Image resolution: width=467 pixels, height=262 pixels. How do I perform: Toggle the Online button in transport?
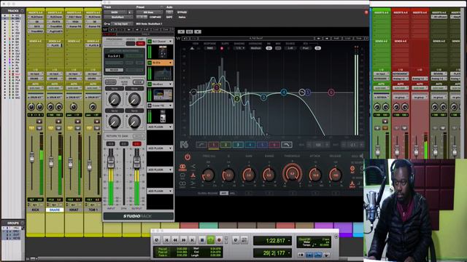tap(157, 239)
